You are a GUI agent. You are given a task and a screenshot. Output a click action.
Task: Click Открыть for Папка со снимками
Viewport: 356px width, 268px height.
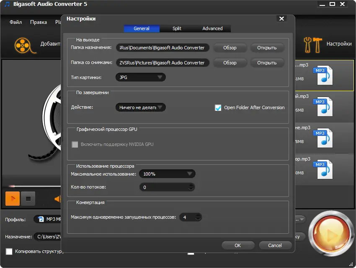click(267, 63)
